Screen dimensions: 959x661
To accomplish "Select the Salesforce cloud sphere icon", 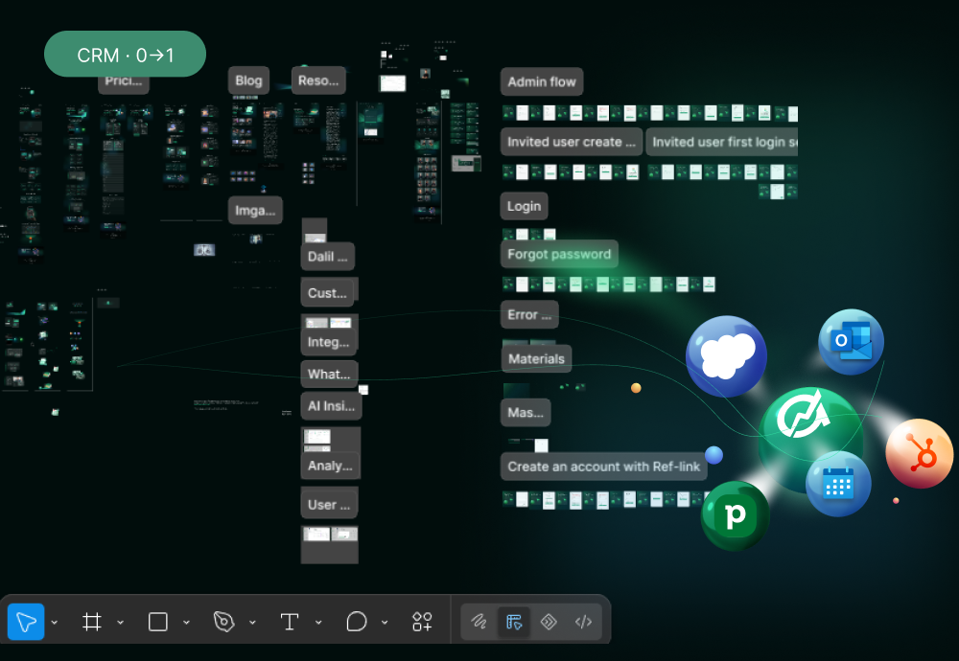I will [x=726, y=355].
